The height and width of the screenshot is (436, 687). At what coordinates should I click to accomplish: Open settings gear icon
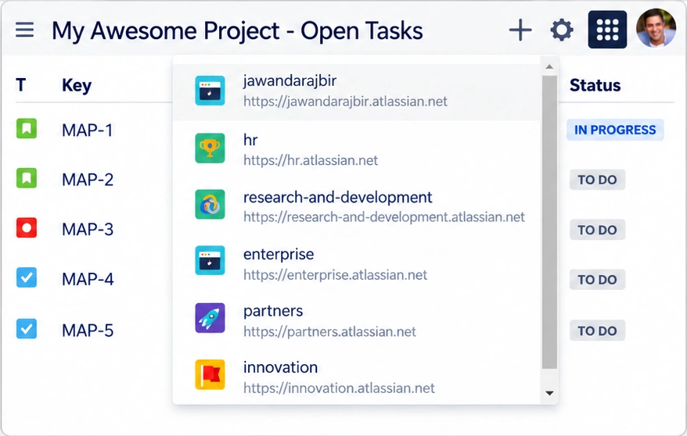[x=562, y=30]
